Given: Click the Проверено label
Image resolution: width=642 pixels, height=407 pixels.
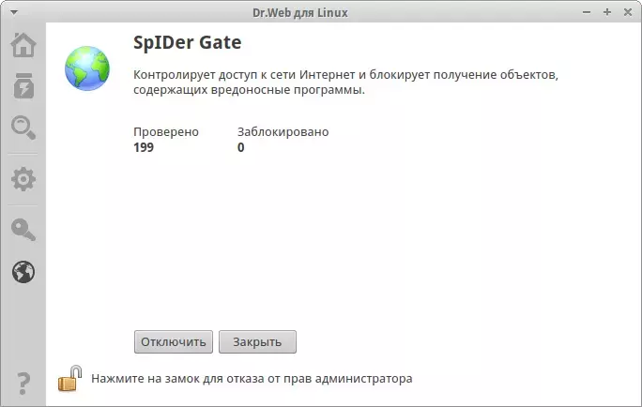Looking at the screenshot, I should pos(166,131).
